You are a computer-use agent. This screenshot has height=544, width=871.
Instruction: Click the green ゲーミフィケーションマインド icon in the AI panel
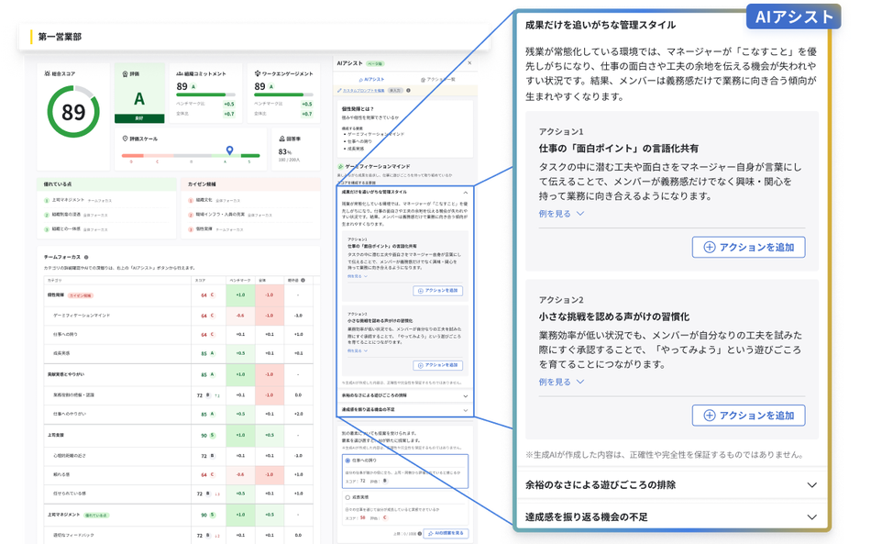(x=340, y=166)
